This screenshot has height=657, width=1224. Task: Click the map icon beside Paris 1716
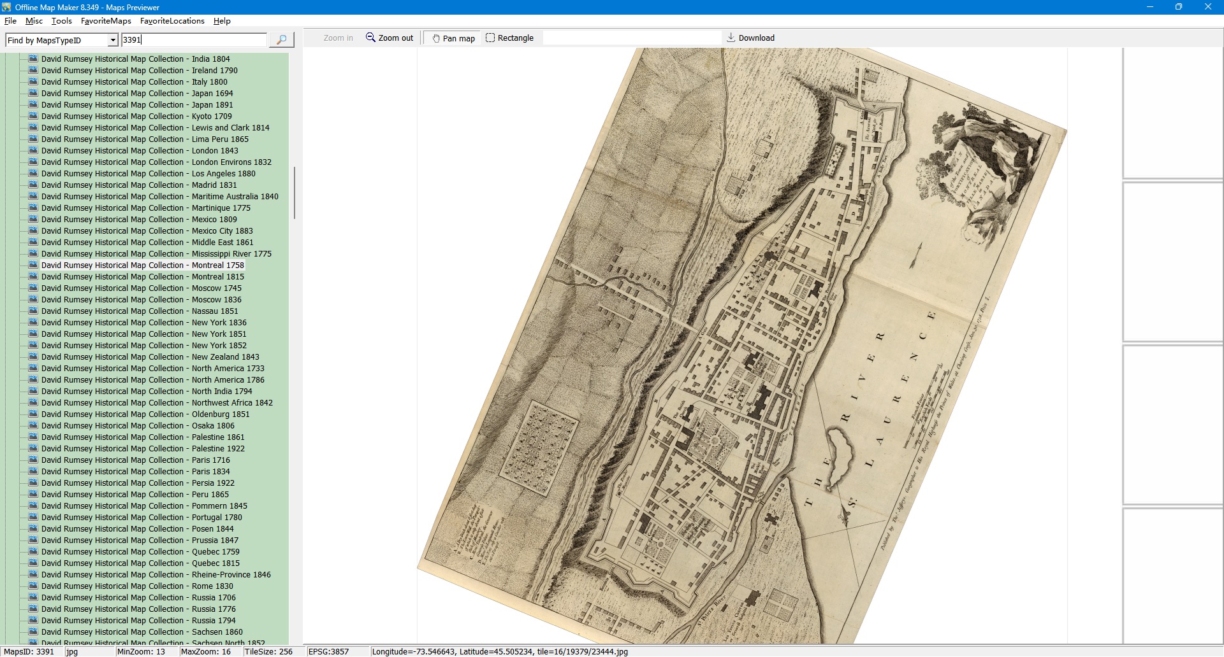tap(34, 460)
